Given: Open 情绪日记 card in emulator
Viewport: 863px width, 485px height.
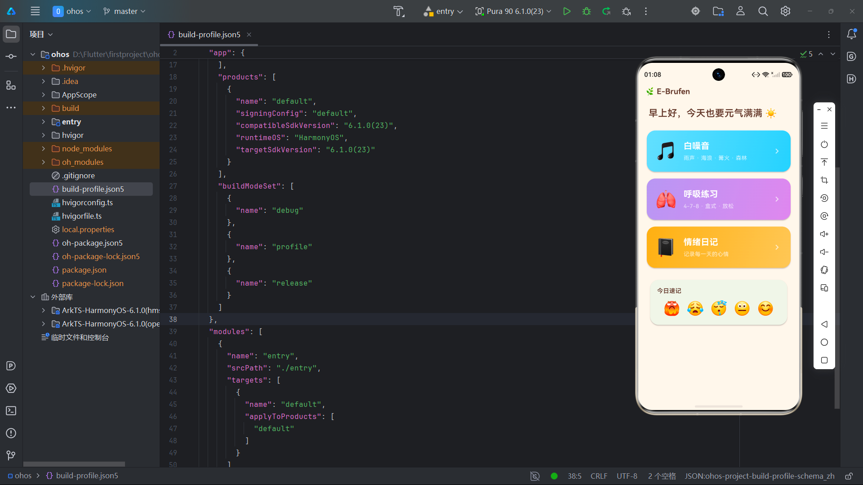Looking at the screenshot, I should click(718, 247).
